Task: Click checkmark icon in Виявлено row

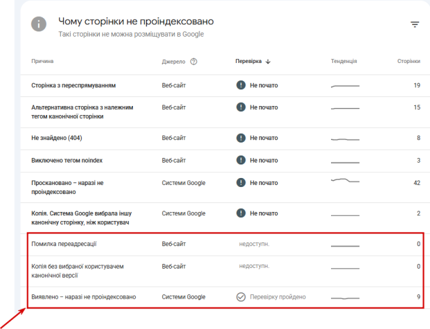Action: [x=241, y=297]
